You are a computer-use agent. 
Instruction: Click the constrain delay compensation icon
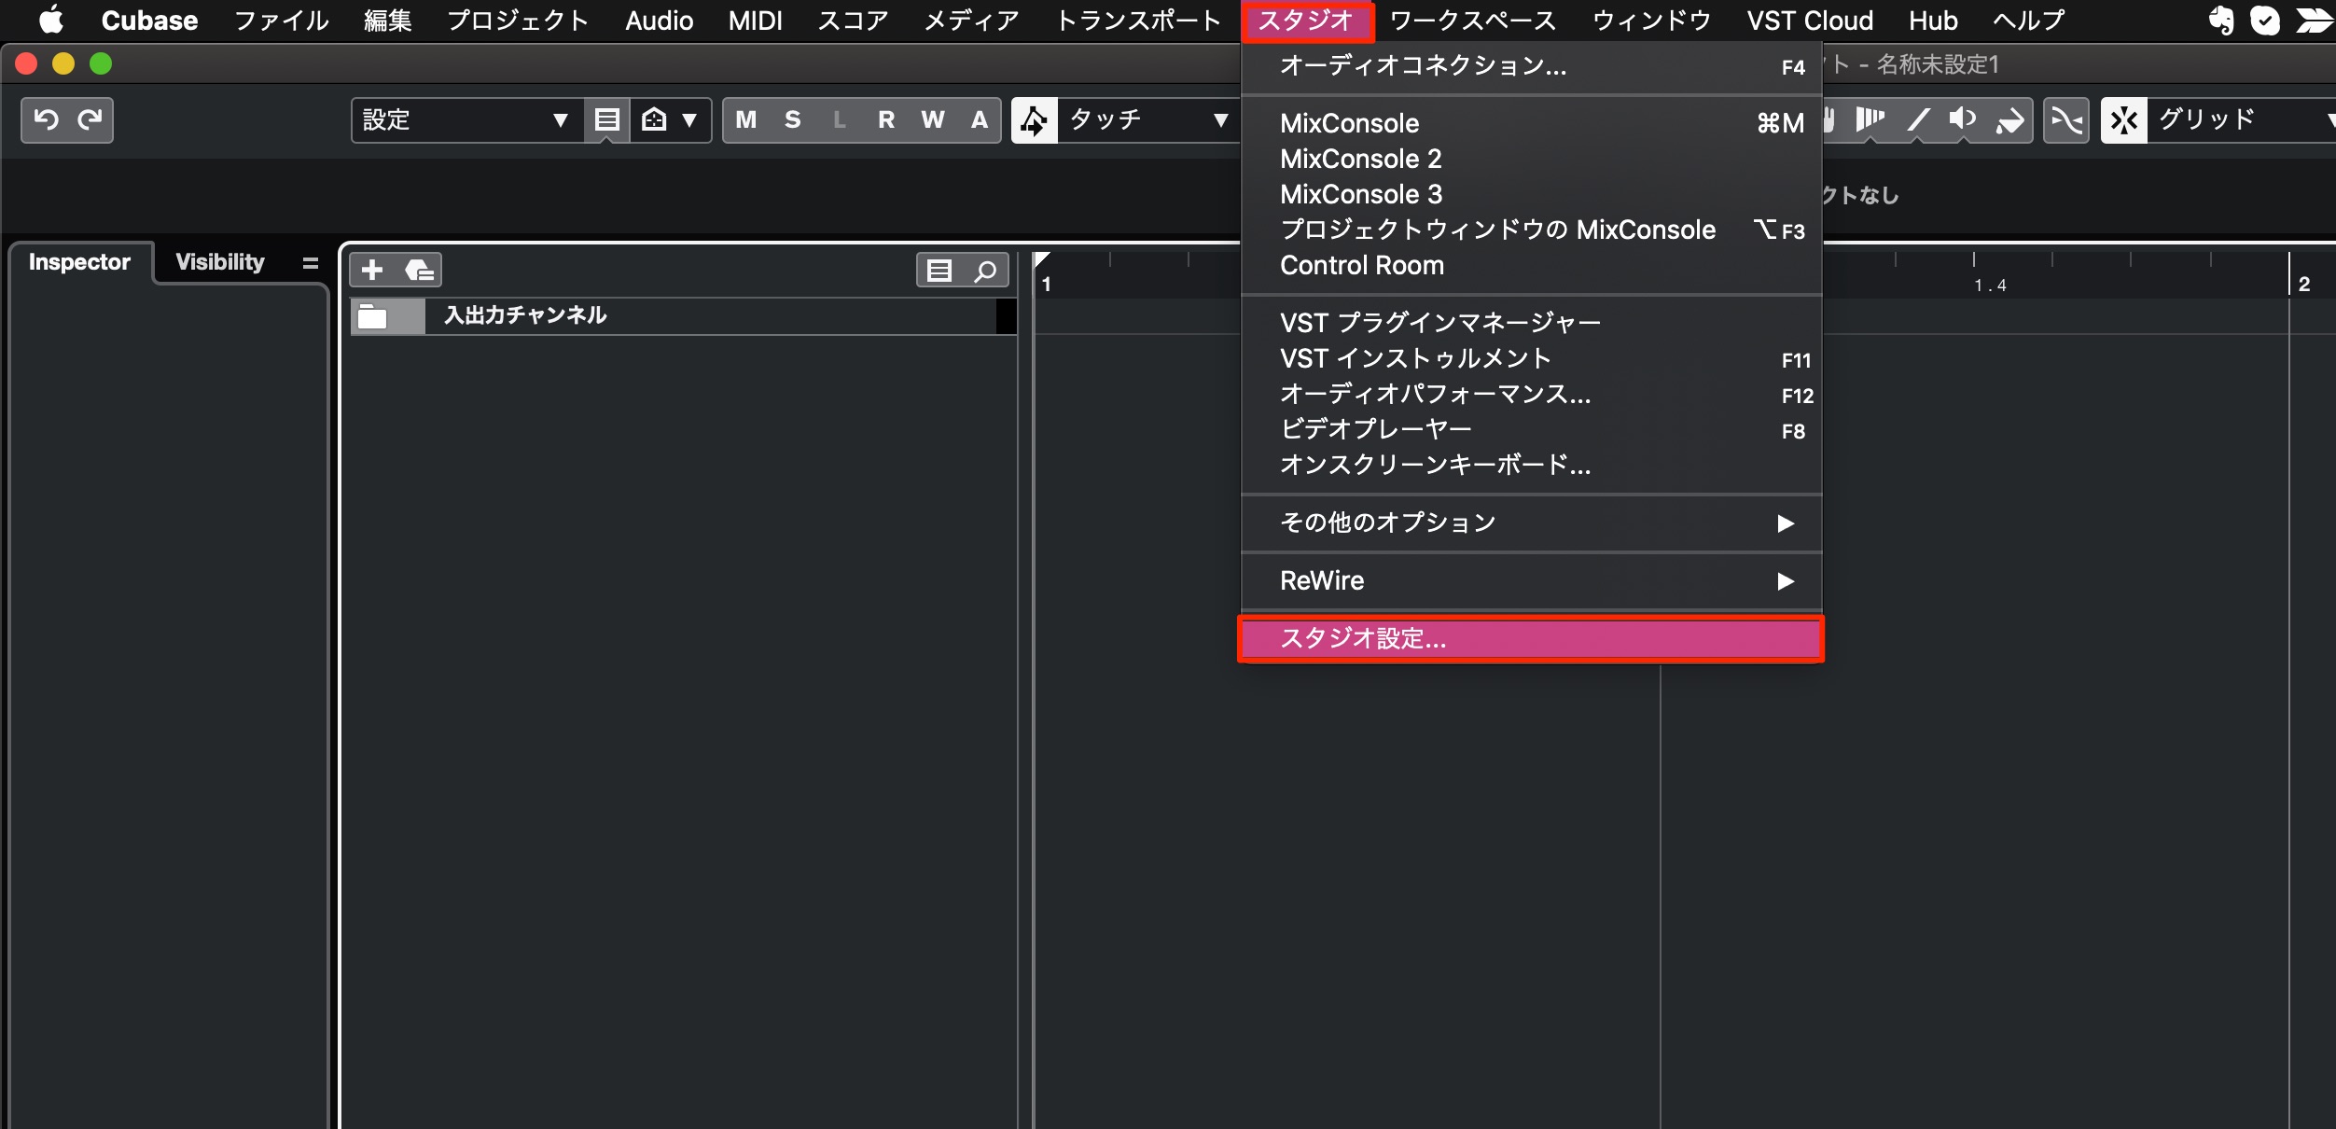[654, 119]
